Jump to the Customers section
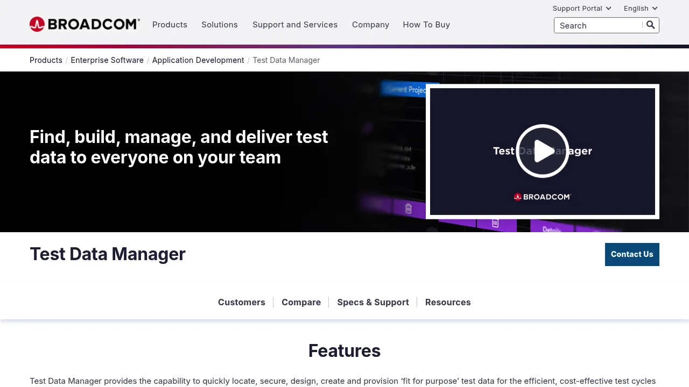Image resolution: width=689 pixels, height=387 pixels. click(242, 302)
